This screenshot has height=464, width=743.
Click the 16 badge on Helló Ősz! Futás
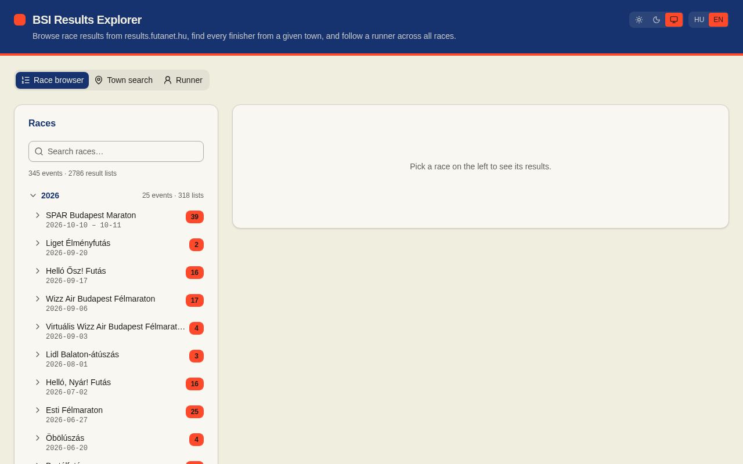pos(194,273)
